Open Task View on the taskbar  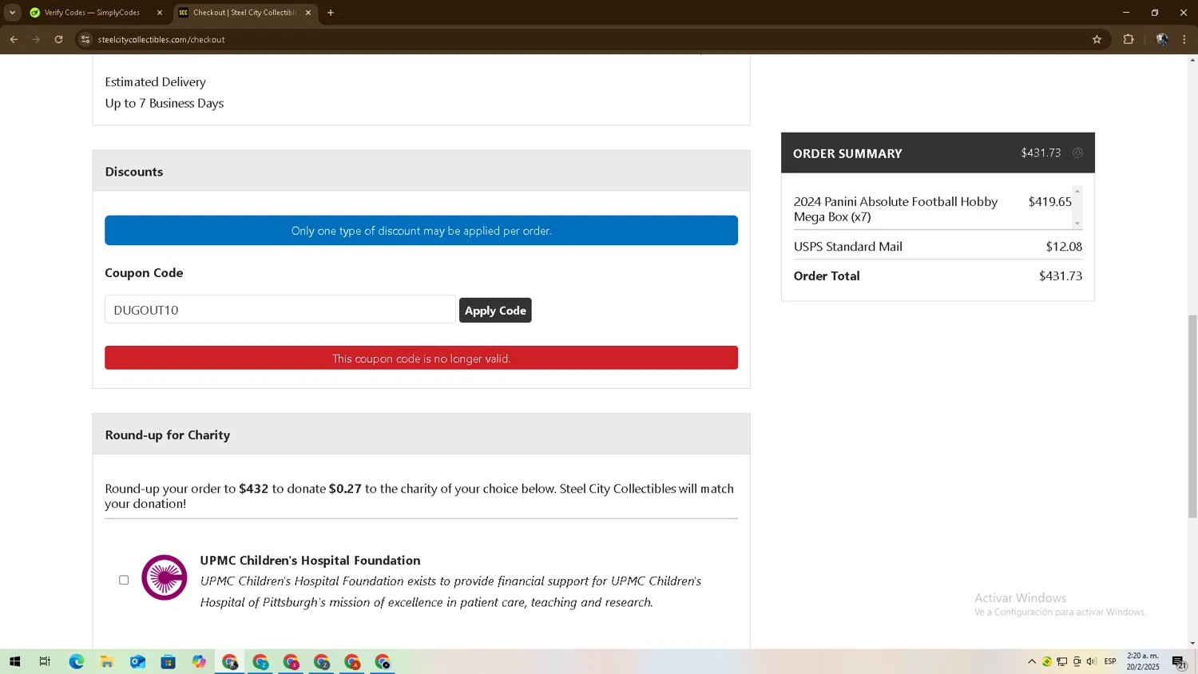click(x=45, y=661)
